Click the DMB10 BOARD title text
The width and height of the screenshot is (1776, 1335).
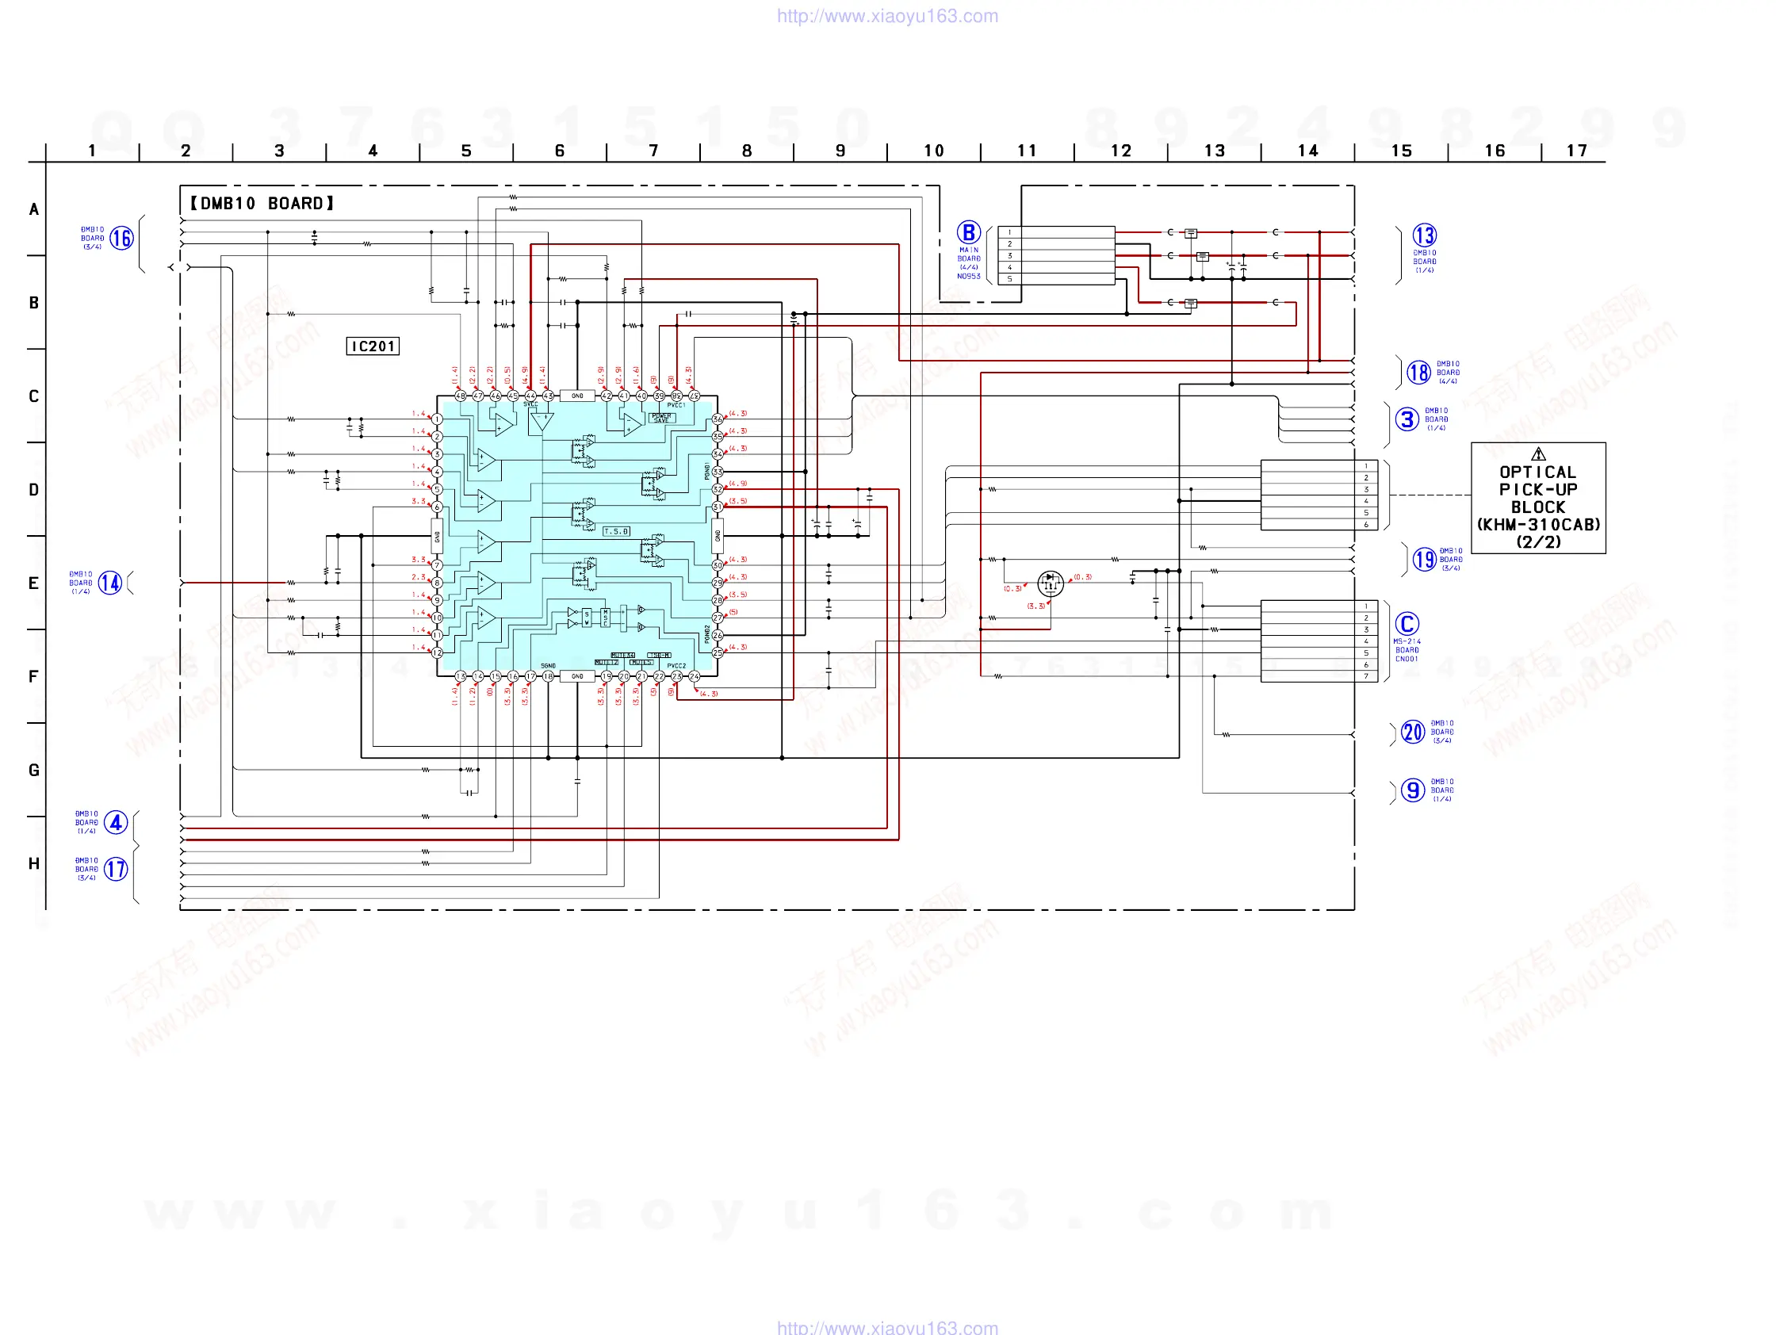(262, 204)
